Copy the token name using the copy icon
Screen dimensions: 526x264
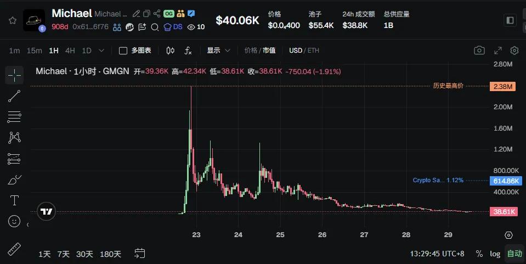(x=146, y=14)
